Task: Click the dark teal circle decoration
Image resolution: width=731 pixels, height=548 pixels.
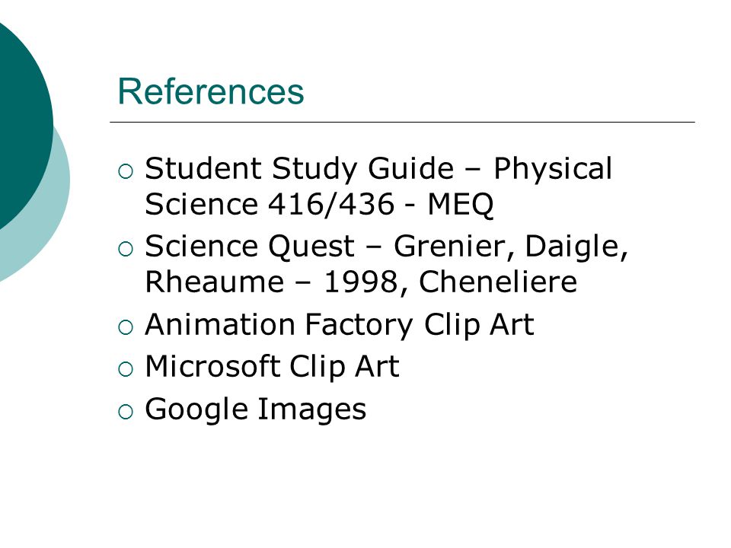Action: pyautogui.click(x=24, y=121)
